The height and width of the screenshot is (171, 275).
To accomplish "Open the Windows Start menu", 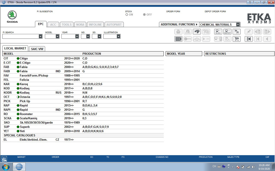I will click(5, 167).
